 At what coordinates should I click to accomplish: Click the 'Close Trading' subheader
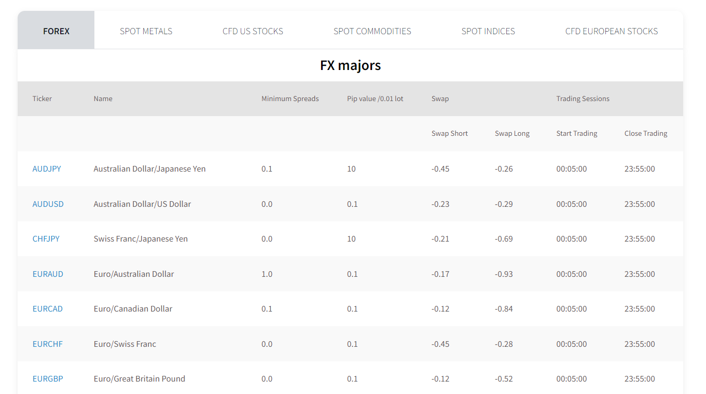(x=646, y=133)
